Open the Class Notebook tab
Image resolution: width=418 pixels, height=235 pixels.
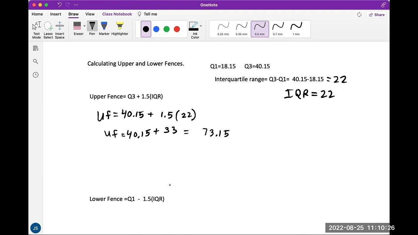117,14
